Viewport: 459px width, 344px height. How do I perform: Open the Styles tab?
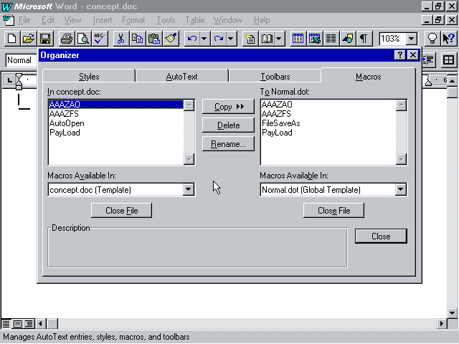tap(89, 77)
